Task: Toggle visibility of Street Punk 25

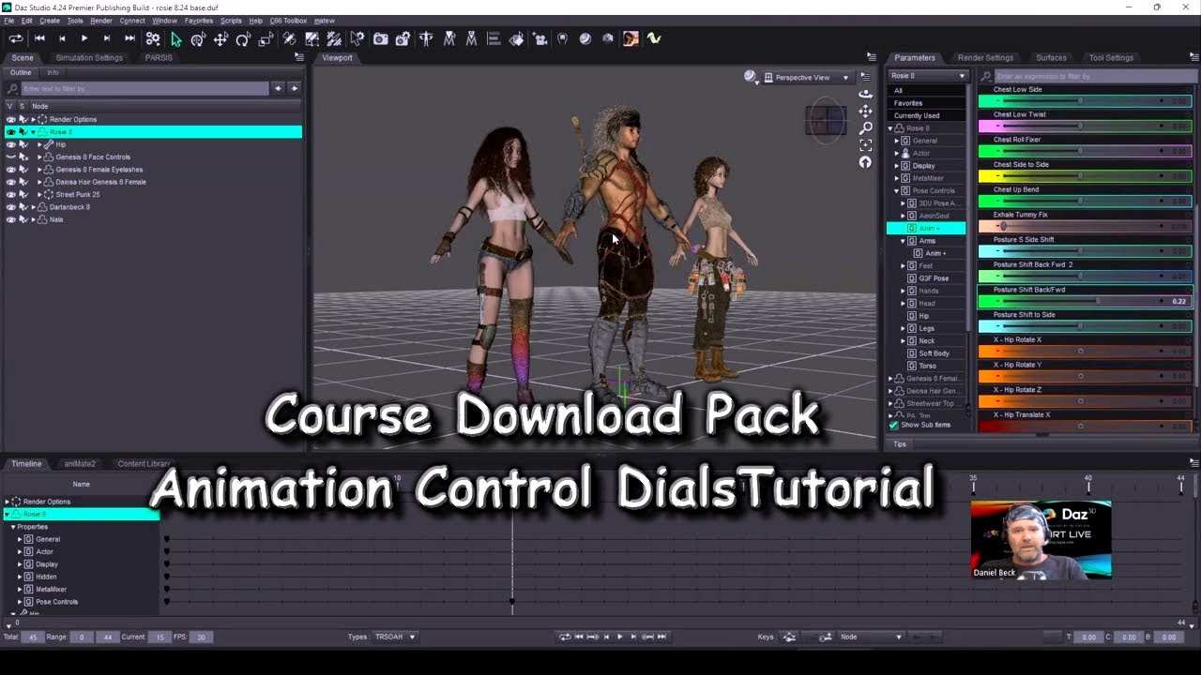Action: click(10, 194)
